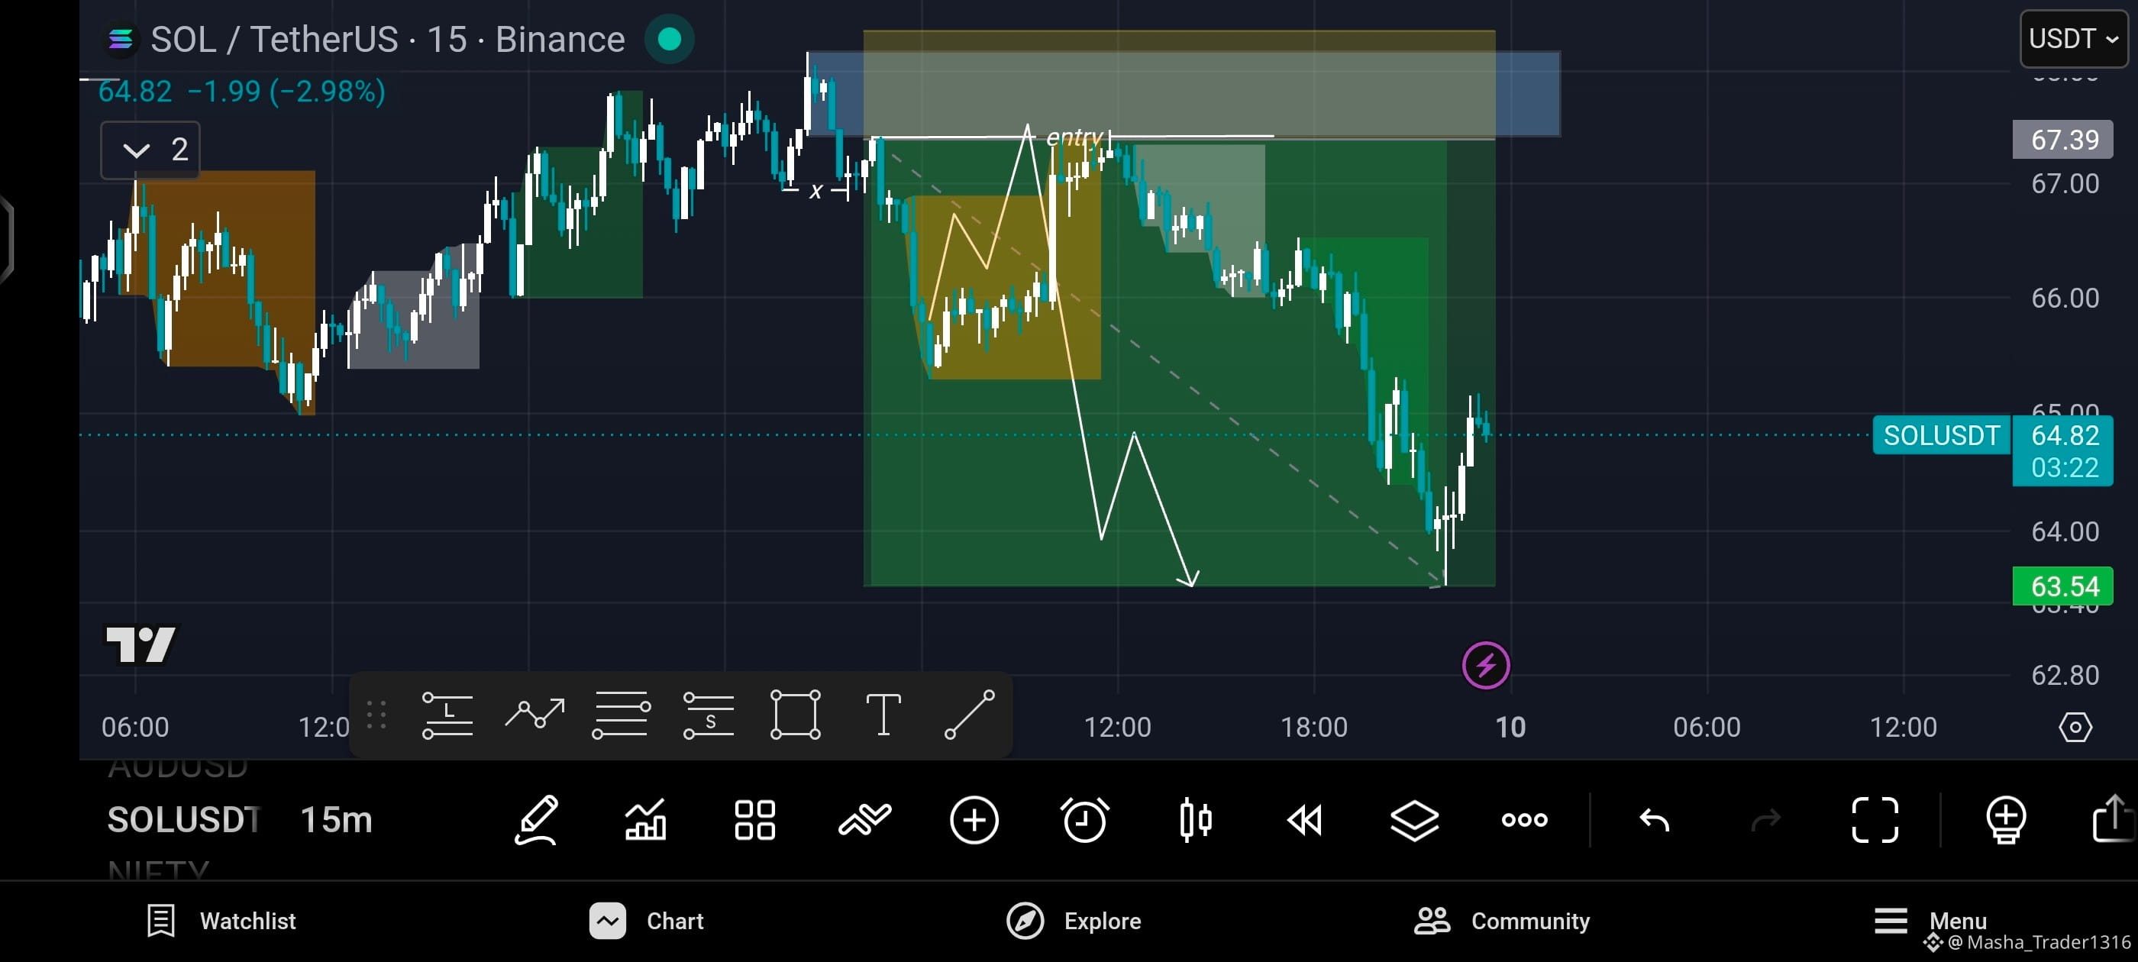Undo the last chart action
This screenshot has height=962, width=2138.
coord(1653,820)
